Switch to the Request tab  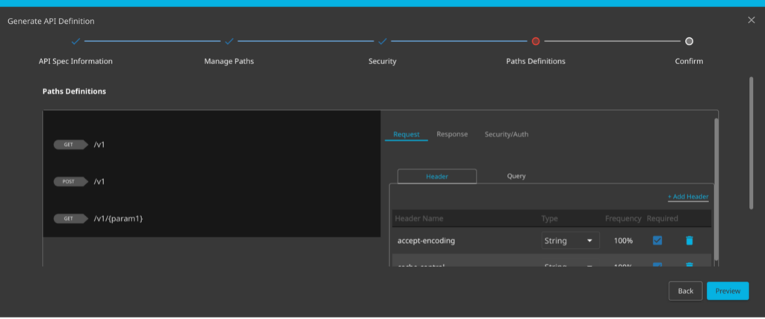tap(406, 134)
